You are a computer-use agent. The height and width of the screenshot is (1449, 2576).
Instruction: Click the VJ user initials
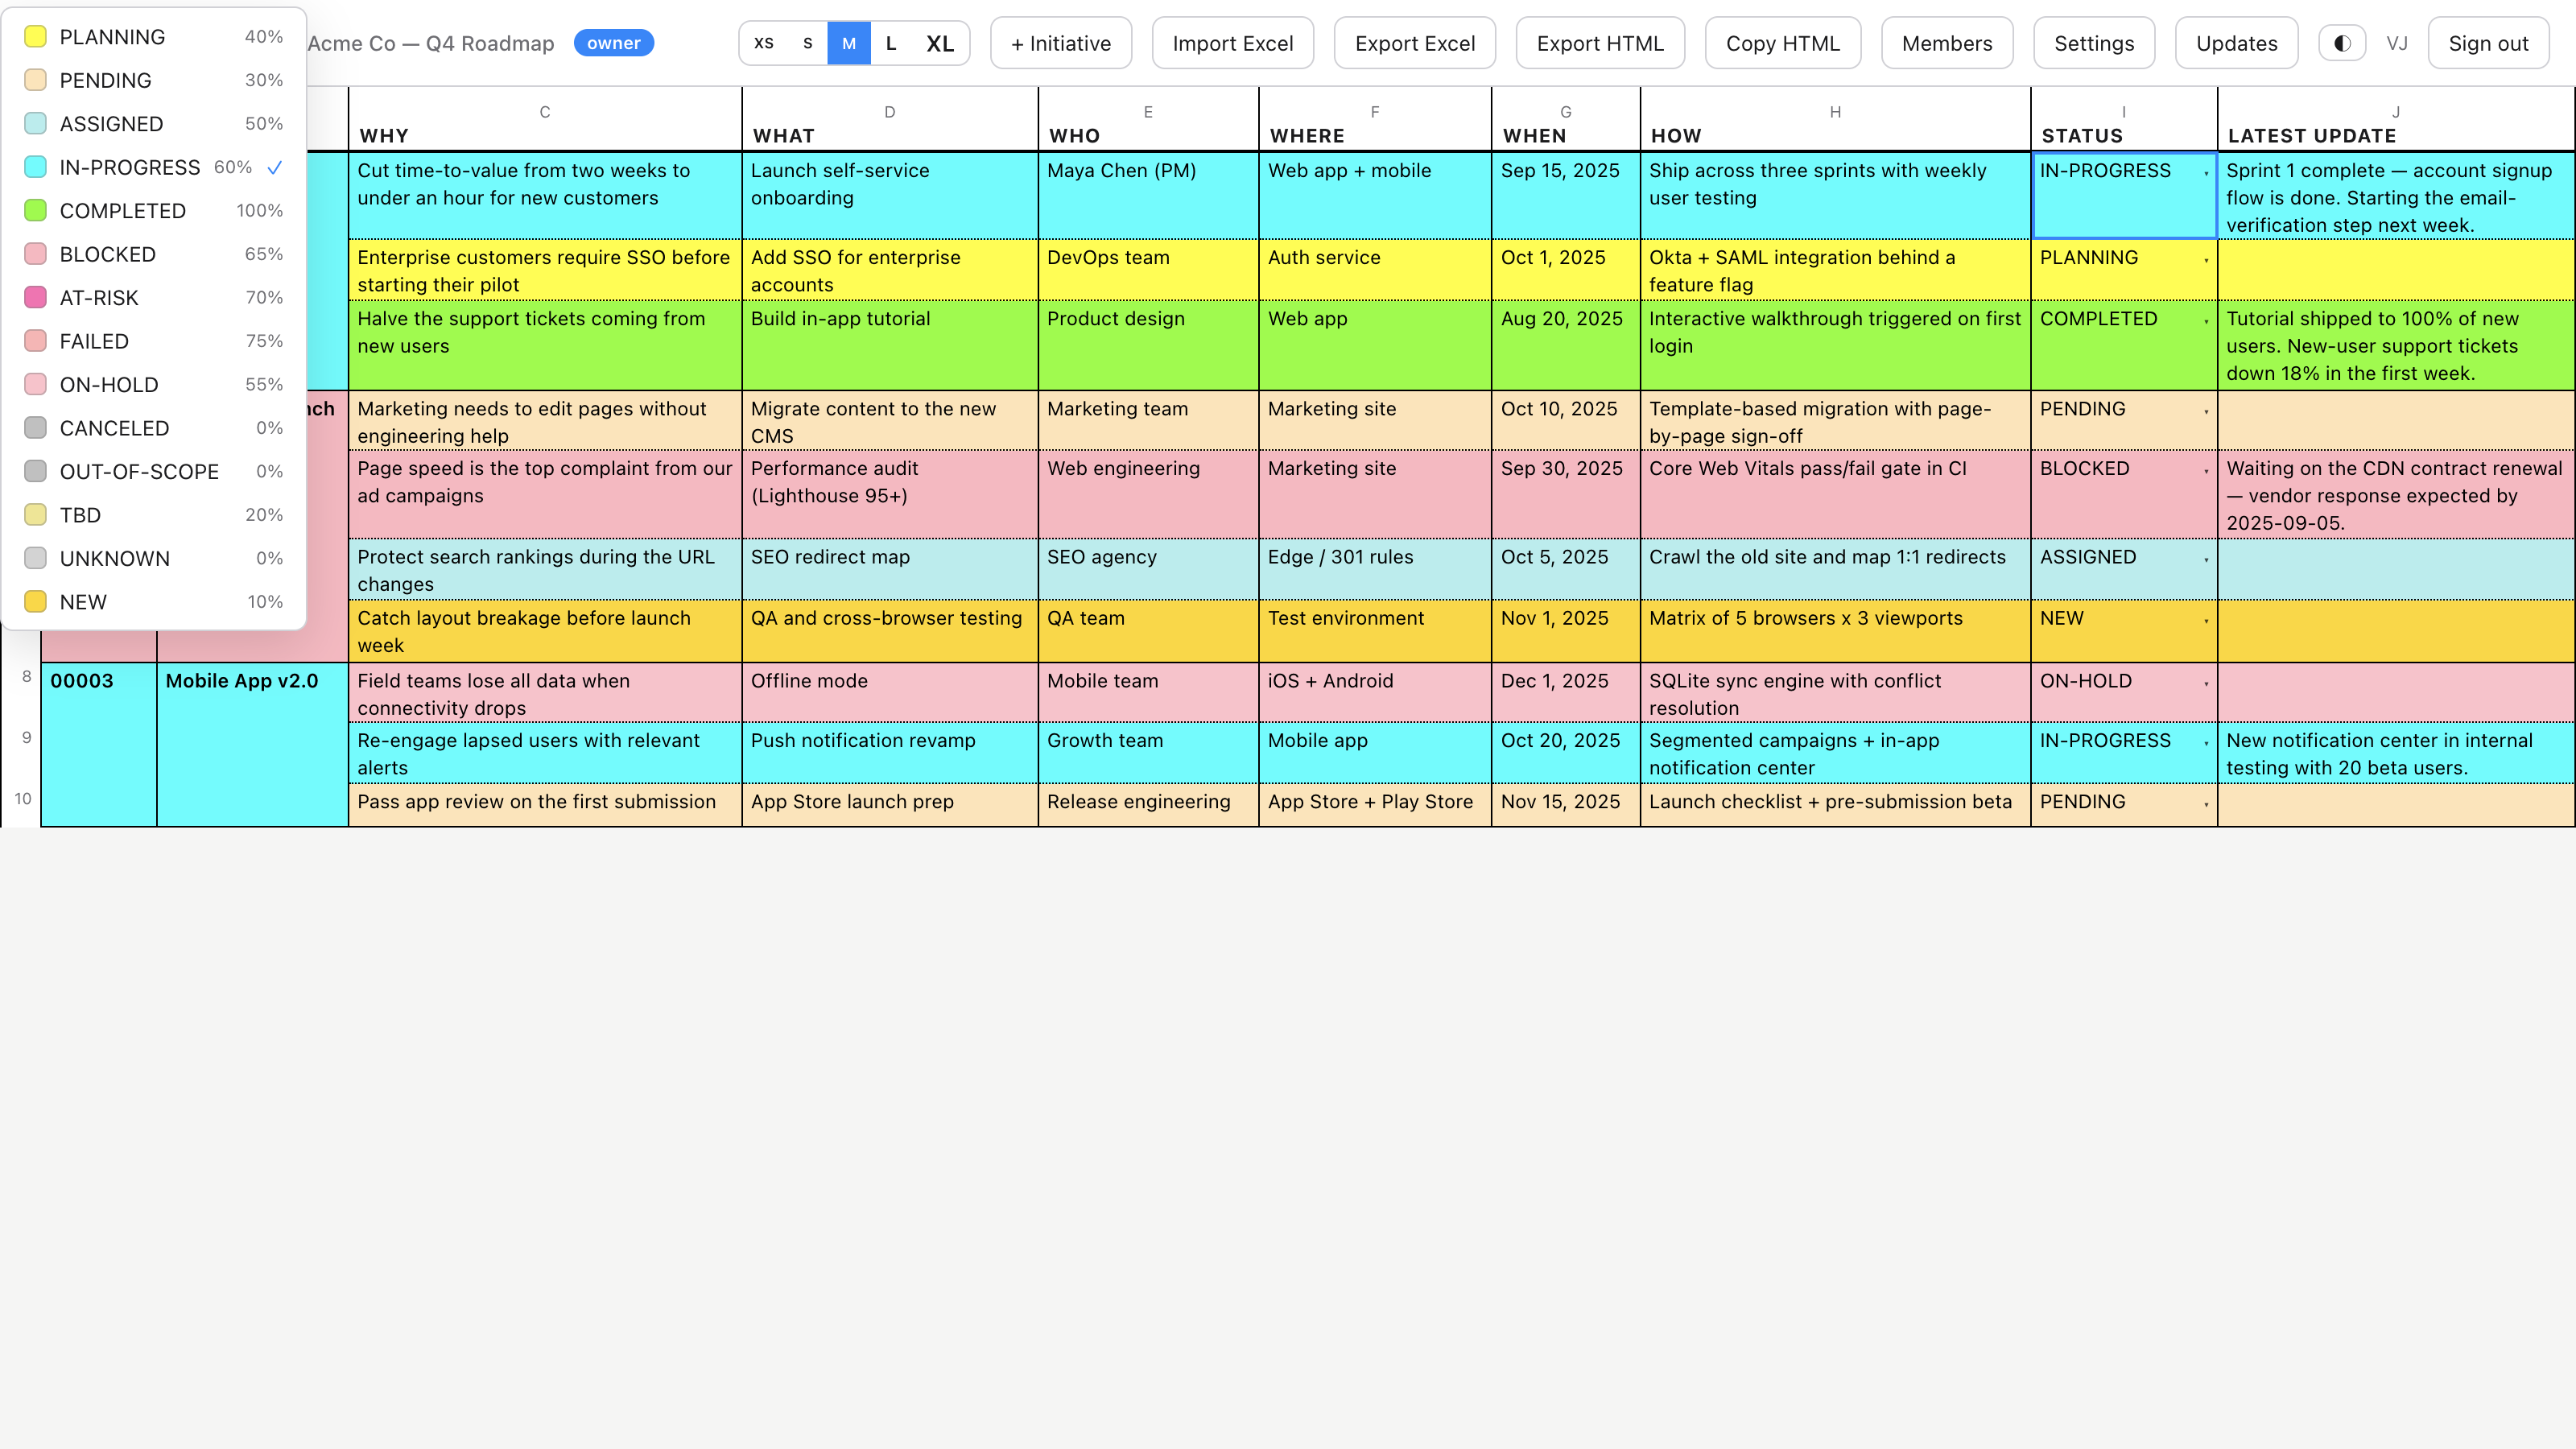[2396, 43]
